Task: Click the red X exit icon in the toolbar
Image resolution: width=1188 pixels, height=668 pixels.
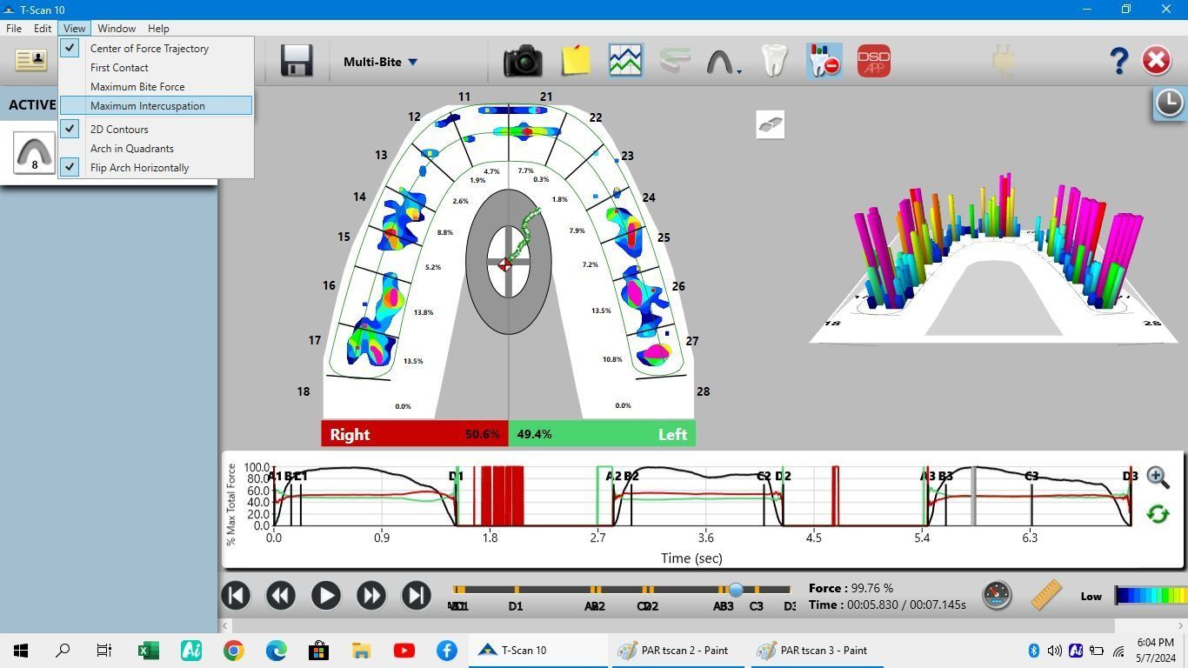Action: pyautogui.click(x=1156, y=60)
